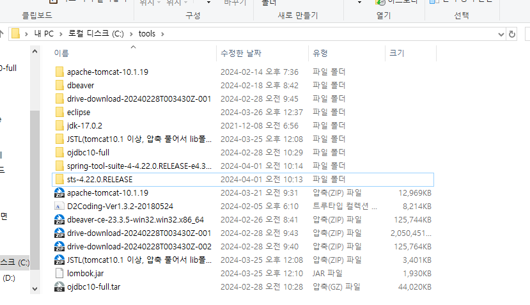Image resolution: width=530 pixels, height=305 pixels.
Task: Expand the chevron after tools in path
Action: (162, 34)
